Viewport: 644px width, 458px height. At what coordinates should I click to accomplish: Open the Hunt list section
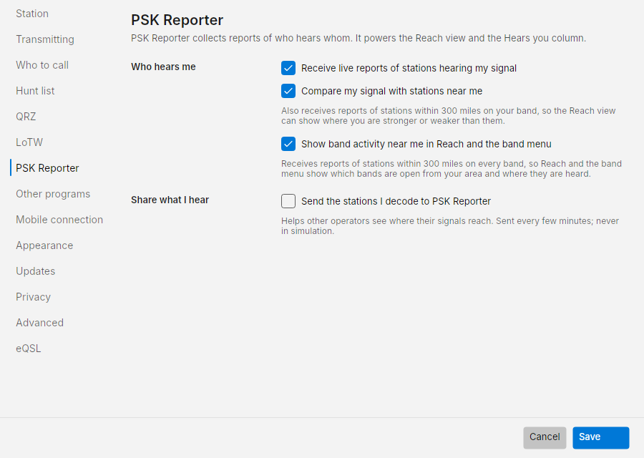click(x=35, y=91)
